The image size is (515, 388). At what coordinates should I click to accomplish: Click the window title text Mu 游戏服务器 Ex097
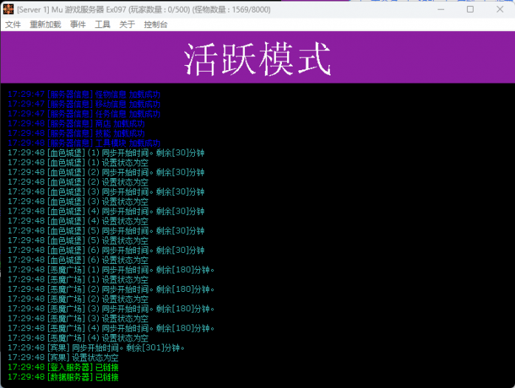[x=89, y=10]
